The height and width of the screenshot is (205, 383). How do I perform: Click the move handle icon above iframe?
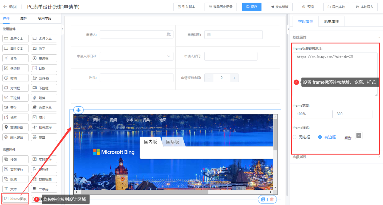coord(78,110)
